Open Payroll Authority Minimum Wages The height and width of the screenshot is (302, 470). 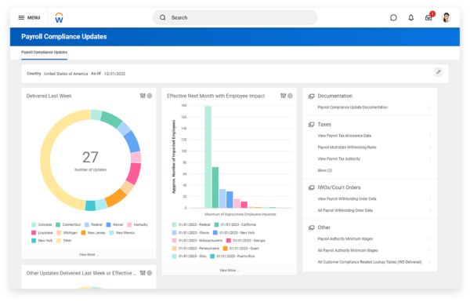(345, 238)
